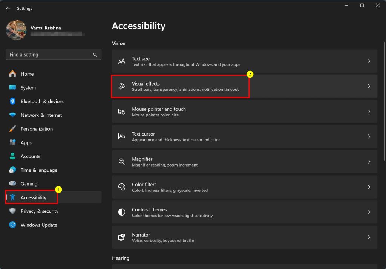Viewport: 386px width, 269px height.
Task: Click the Home icon in sidebar
Action: pyautogui.click(x=13, y=74)
